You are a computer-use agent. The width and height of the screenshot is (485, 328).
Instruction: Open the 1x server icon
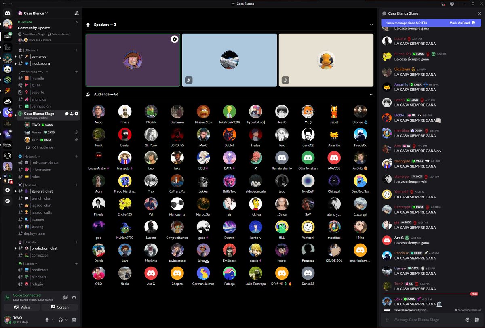[x=7, y=47]
